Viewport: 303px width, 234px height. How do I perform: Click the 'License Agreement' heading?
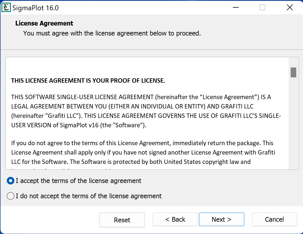(44, 23)
